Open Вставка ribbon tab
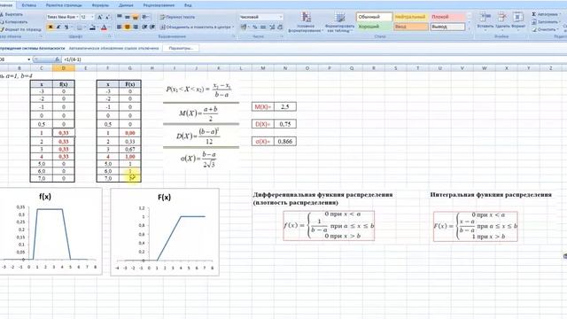This screenshot has width=567, height=319. click(x=28, y=5)
